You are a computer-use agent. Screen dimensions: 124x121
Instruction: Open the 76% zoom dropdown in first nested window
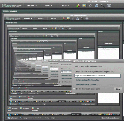click(x=25, y=104)
